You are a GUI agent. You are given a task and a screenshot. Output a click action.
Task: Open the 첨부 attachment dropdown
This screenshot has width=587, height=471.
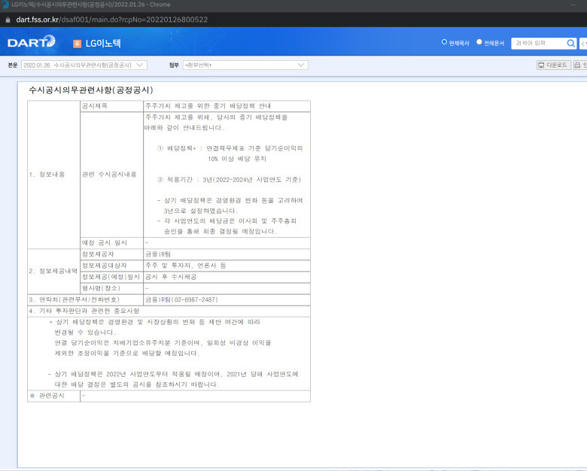coord(245,65)
